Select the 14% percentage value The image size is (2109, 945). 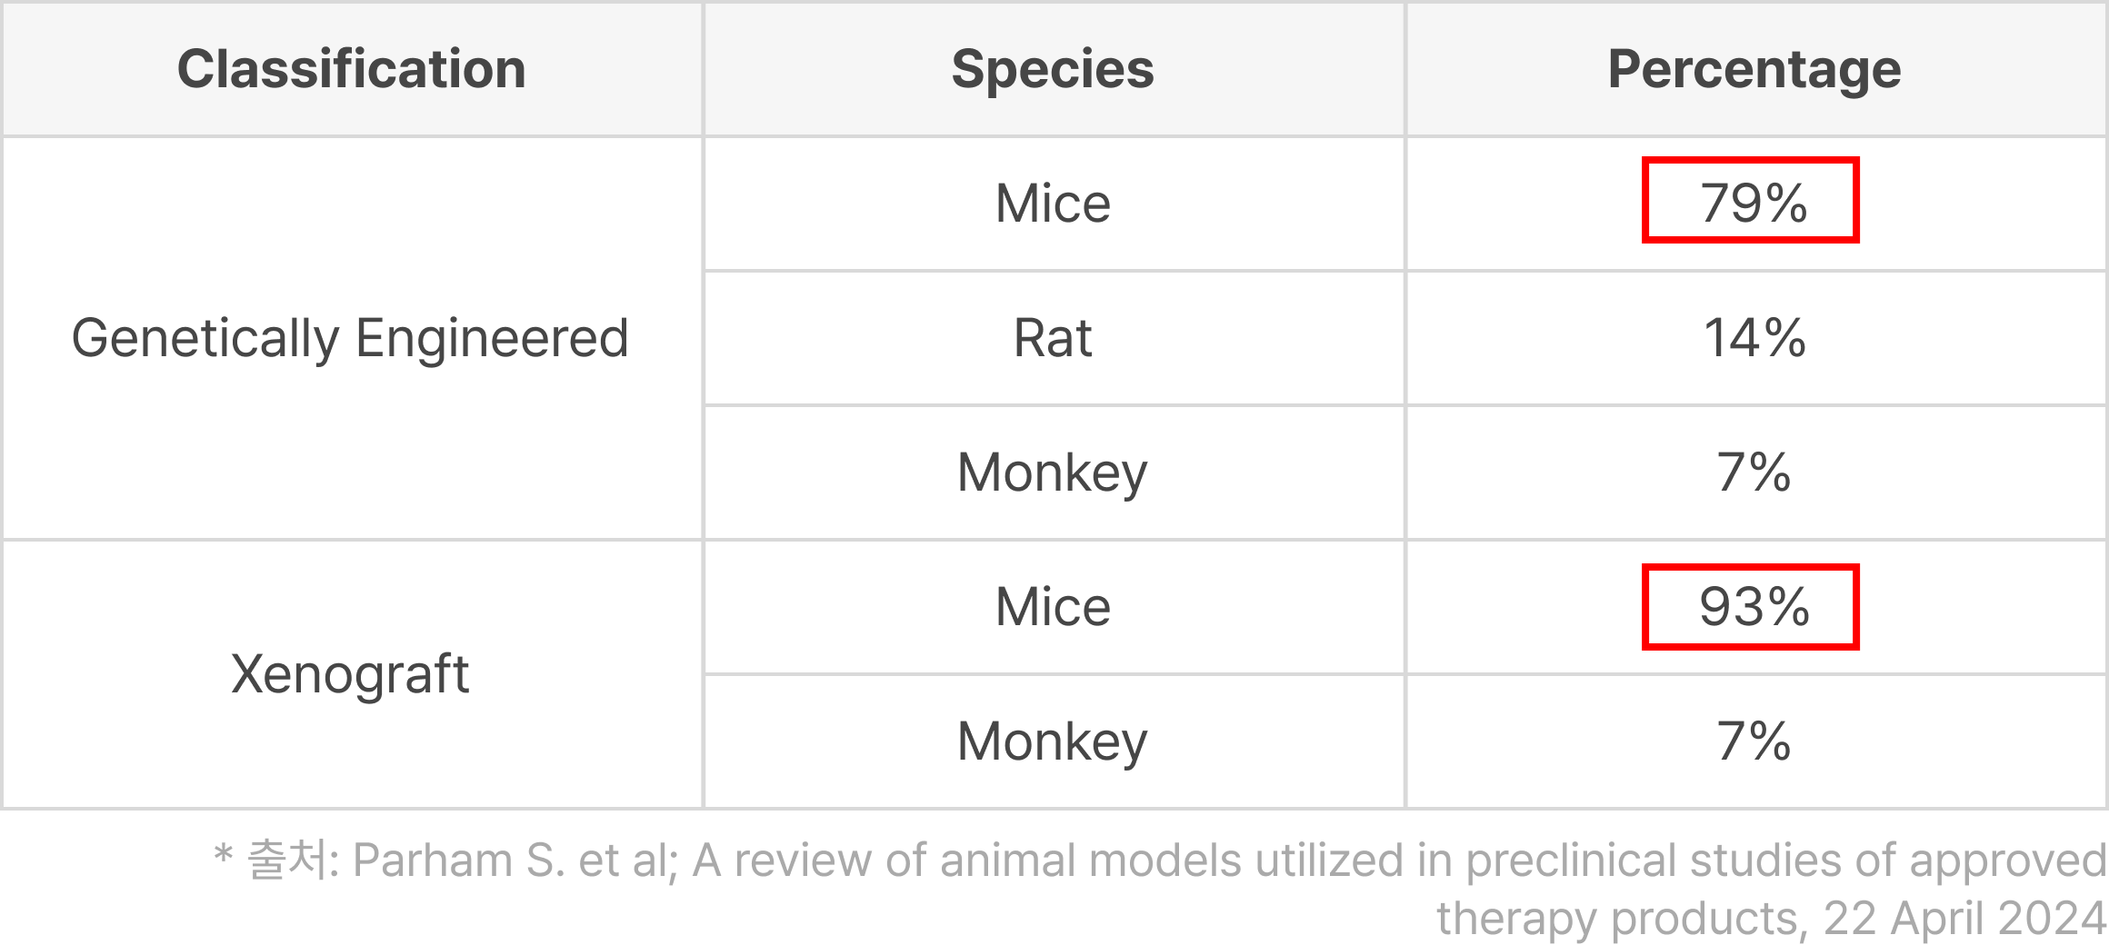tap(1754, 338)
